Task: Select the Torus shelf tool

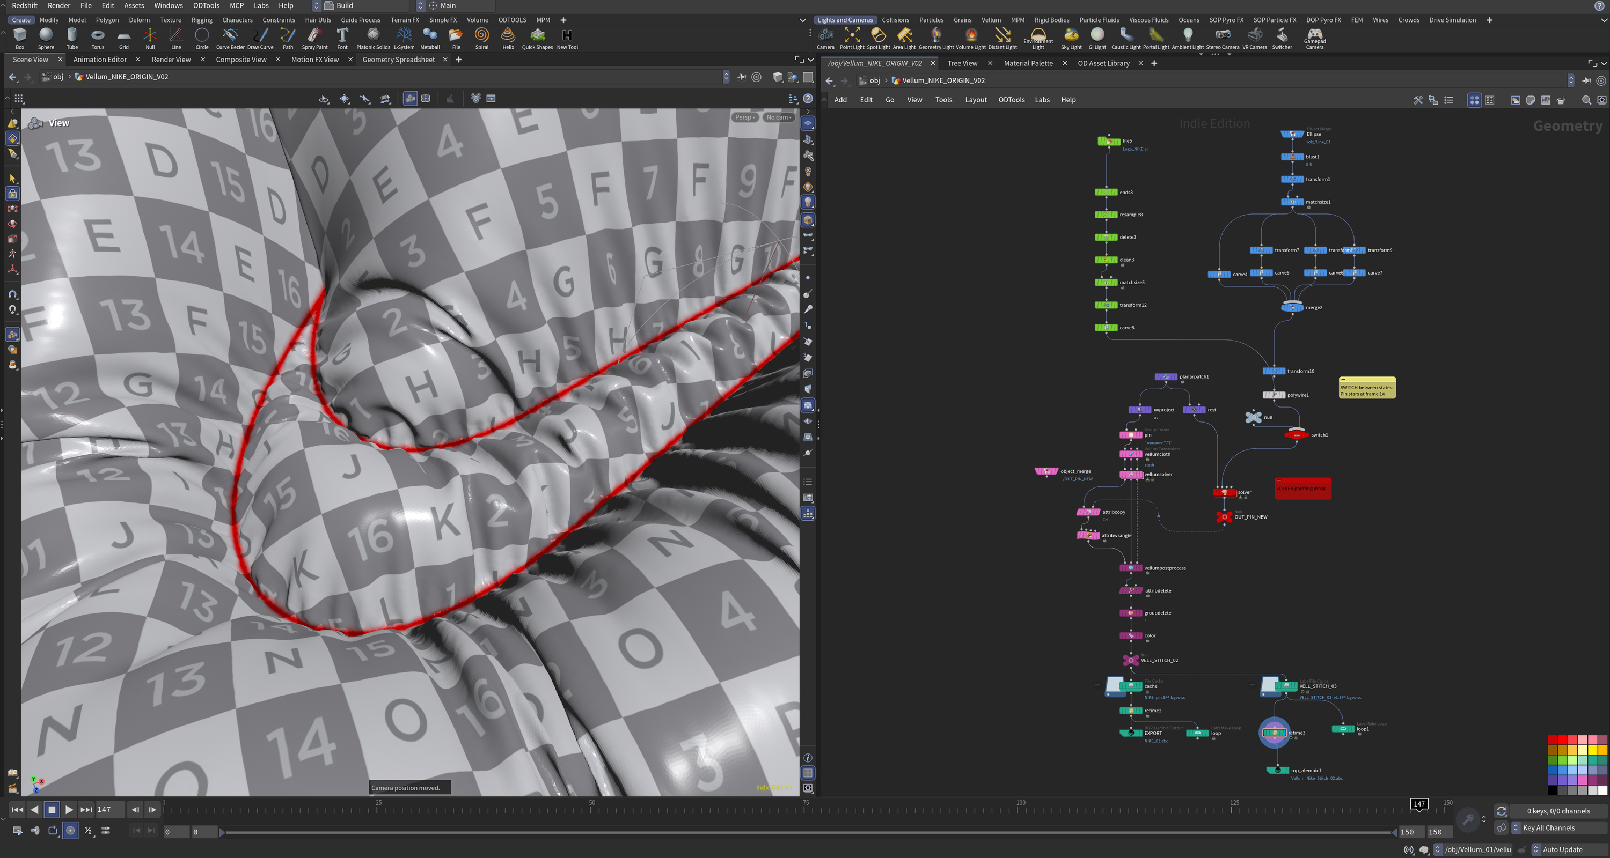Action: pos(98,38)
